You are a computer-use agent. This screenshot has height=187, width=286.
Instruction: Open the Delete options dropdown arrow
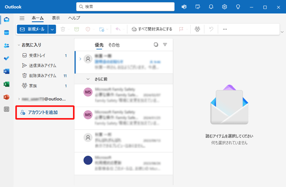[x=68, y=30]
